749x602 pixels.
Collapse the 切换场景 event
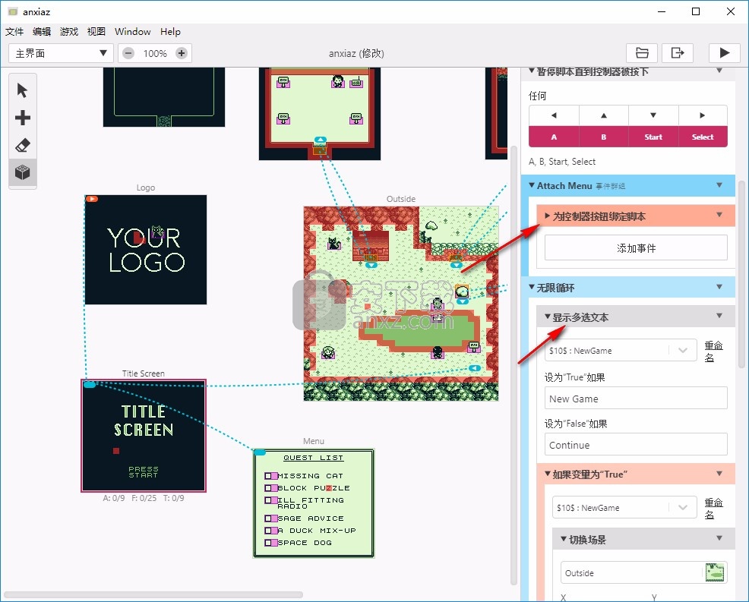[563, 539]
